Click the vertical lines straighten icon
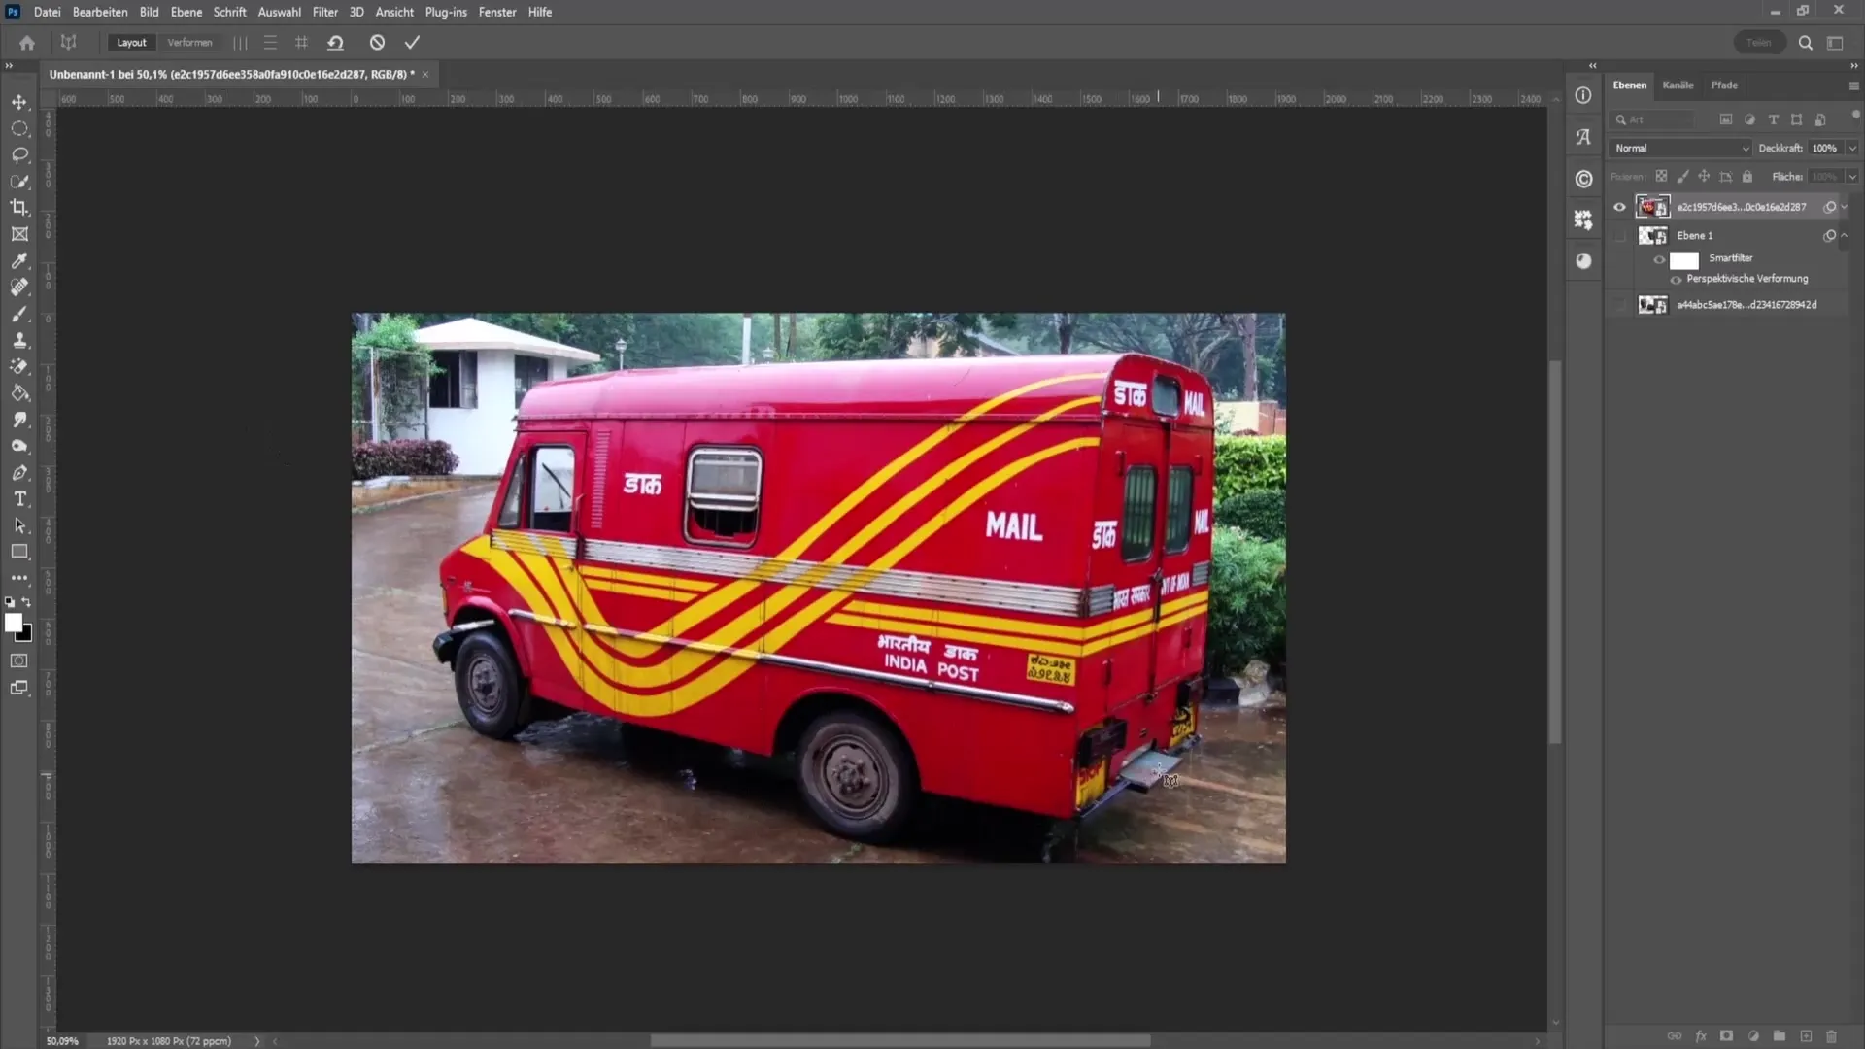The height and width of the screenshot is (1049, 1865). 240,43
